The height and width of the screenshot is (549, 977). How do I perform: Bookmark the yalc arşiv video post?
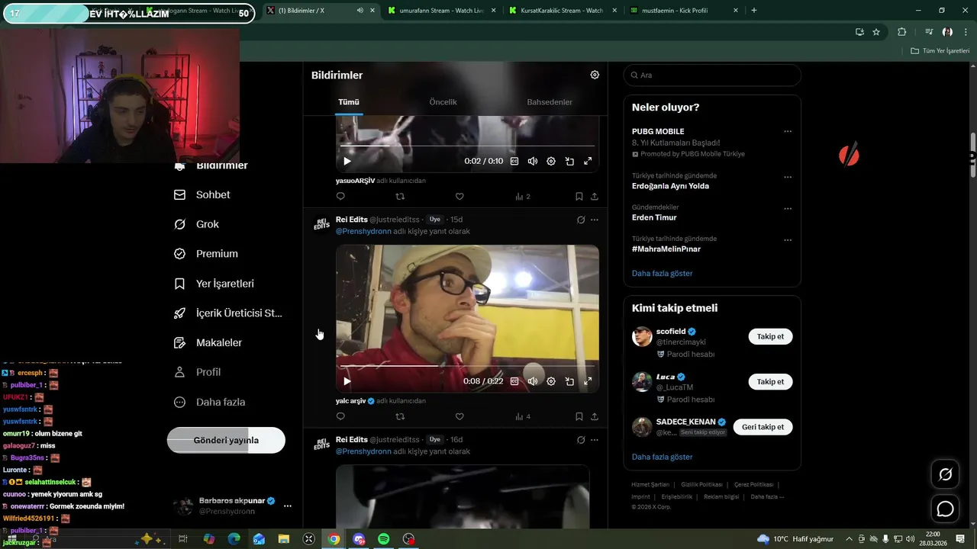pos(579,416)
